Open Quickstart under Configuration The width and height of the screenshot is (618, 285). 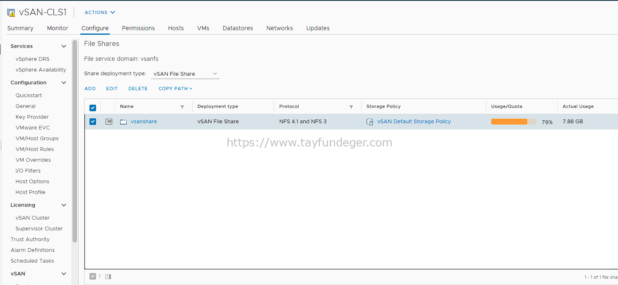point(29,96)
